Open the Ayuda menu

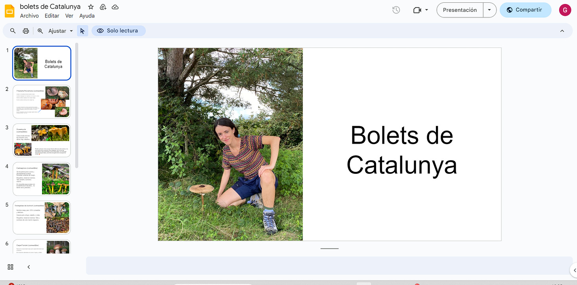coord(87,16)
